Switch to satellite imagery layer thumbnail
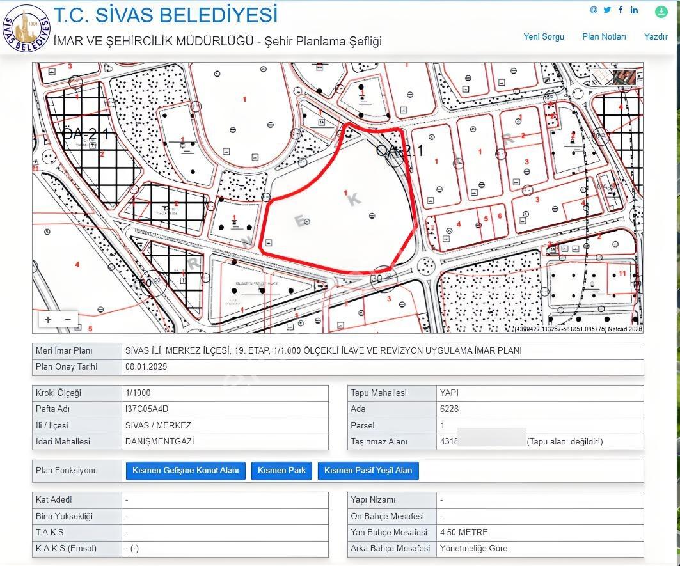This screenshot has width=680, height=566. point(625,77)
